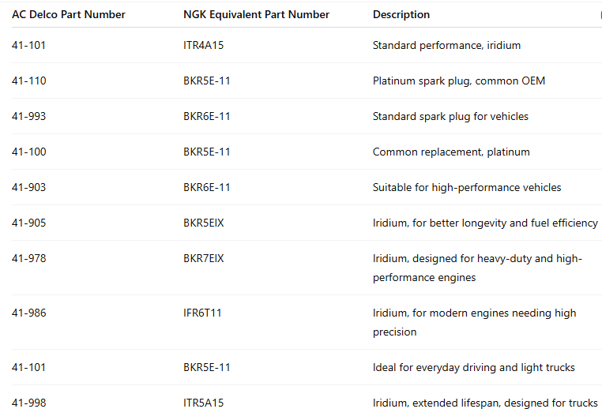Click the 41-978 part number

29,258
